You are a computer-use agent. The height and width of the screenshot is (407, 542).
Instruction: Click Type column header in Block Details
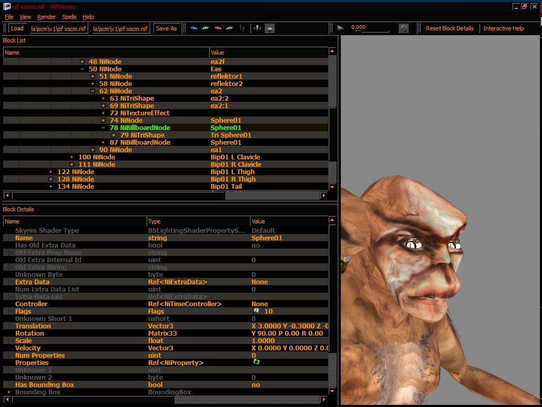point(198,221)
